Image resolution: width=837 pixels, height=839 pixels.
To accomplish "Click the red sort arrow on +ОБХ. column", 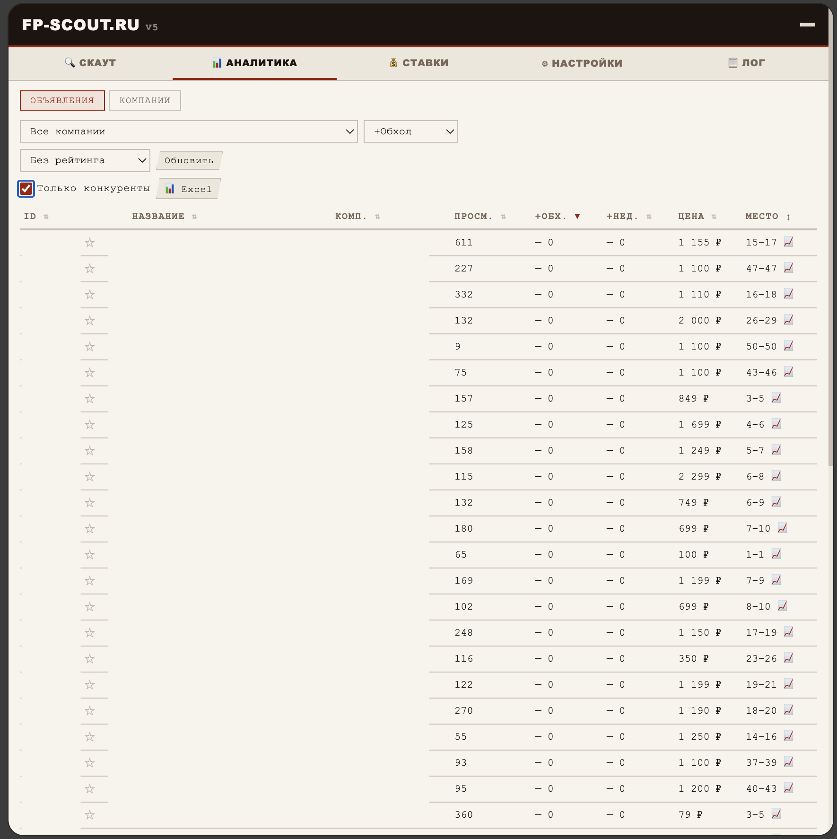I will coord(577,217).
